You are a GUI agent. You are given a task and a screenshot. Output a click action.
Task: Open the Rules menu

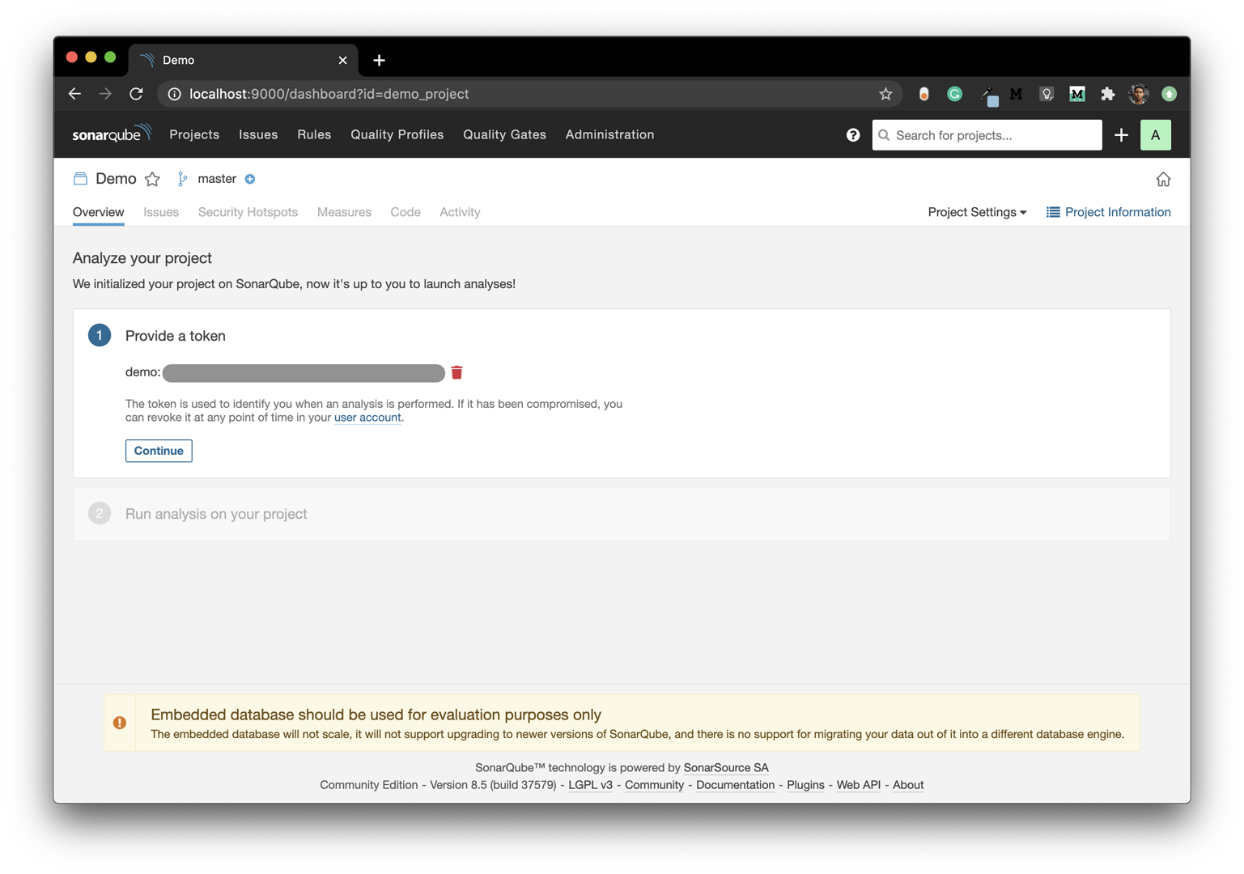[x=314, y=134]
